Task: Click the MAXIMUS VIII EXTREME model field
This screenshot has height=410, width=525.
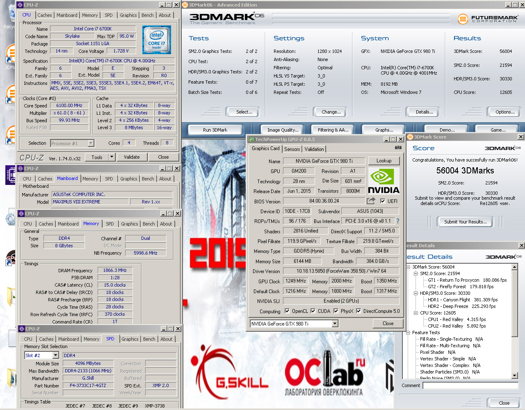Action: 90,202
